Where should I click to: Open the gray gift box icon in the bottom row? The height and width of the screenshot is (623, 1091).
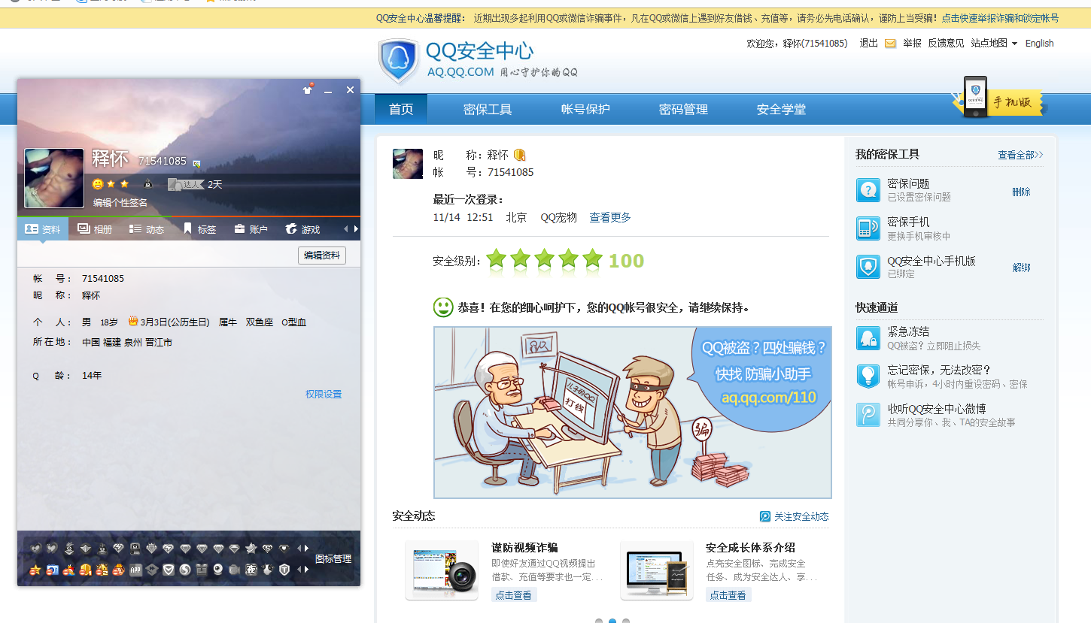[202, 570]
